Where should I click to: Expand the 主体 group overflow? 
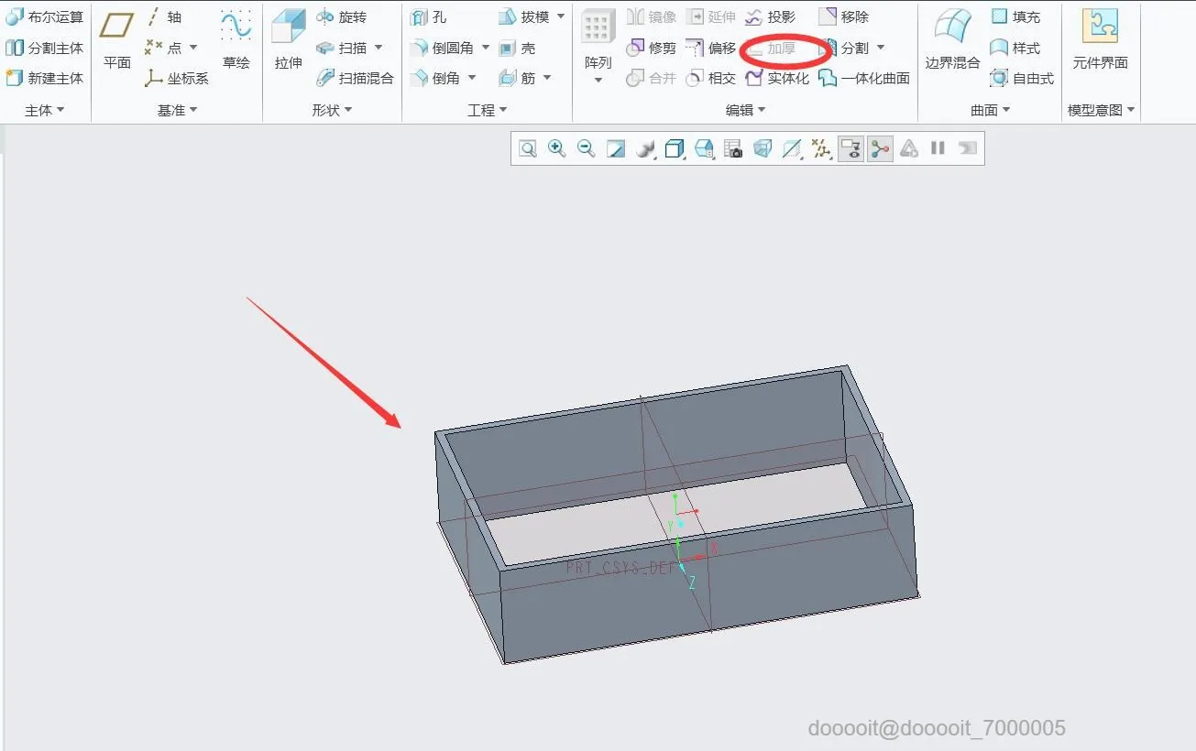pyautogui.click(x=45, y=110)
